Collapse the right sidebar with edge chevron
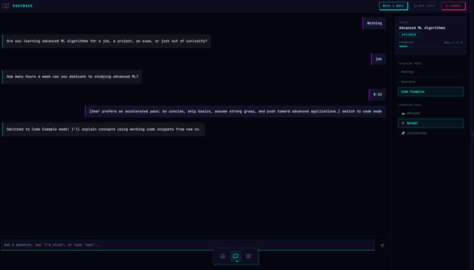This screenshot has width=474, height=270. pyautogui.click(x=472, y=135)
